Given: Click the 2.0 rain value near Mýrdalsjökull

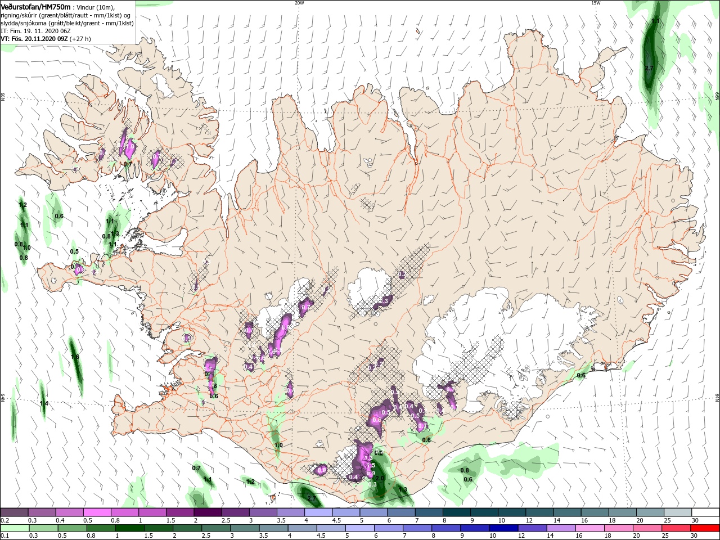Looking at the screenshot, I should 380,478.
